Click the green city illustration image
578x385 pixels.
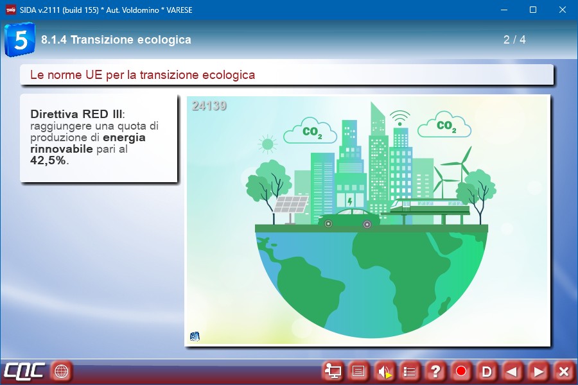(x=367, y=221)
